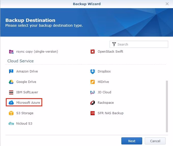This screenshot has width=173, height=146.
Task: Pick the hicloud S3 icon
Action: pyautogui.click(x=11, y=124)
